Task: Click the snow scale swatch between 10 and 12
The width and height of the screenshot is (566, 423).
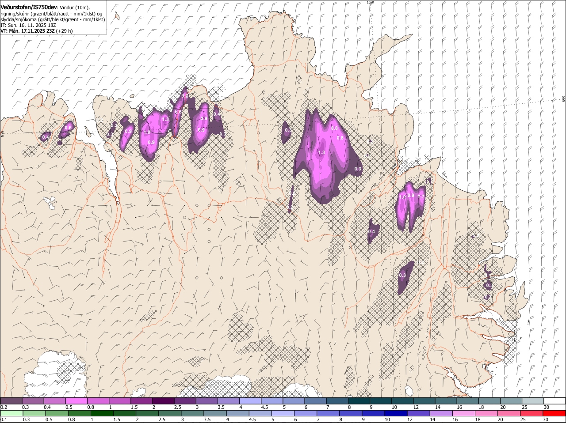Action: [x=403, y=401]
